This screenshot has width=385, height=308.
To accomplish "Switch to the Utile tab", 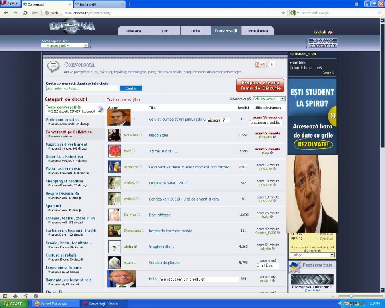I will [196, 31].
